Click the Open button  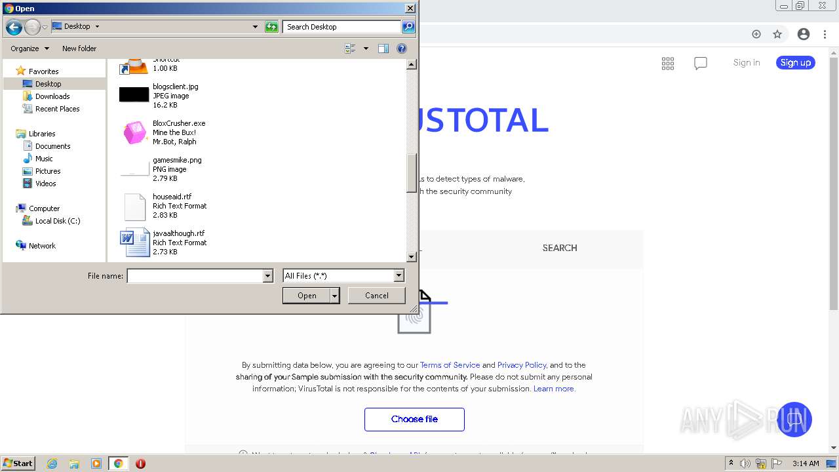coord(307,296)
